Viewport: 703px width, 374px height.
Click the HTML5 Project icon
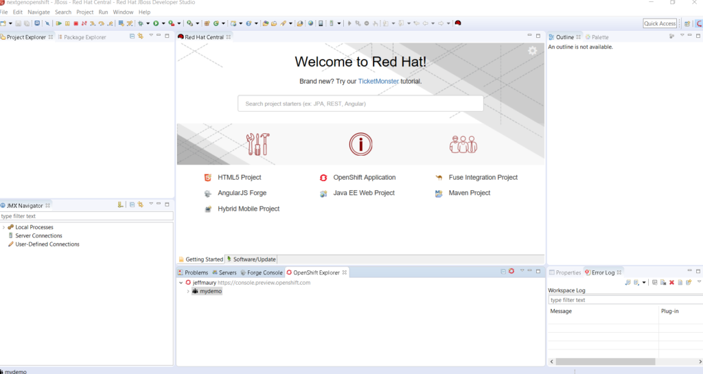208,178
